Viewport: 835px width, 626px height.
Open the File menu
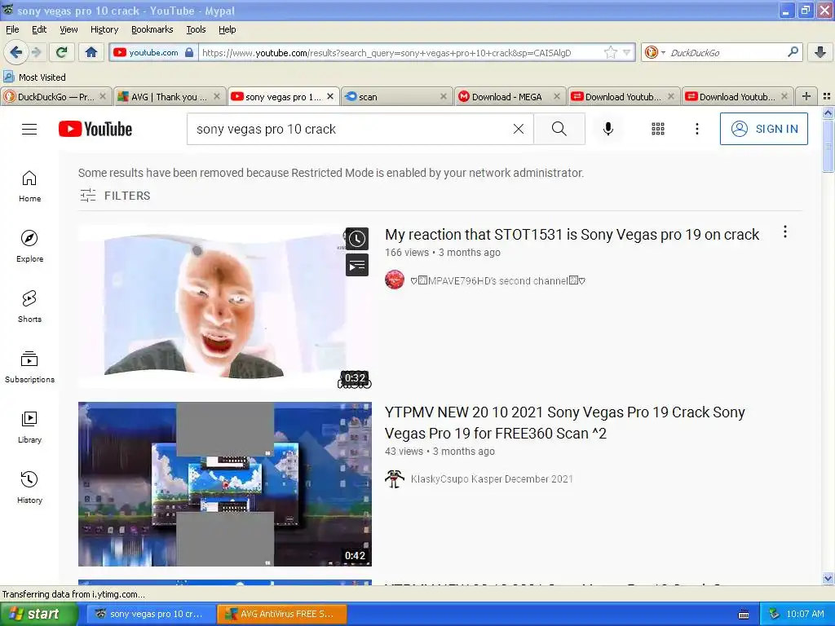click(x=12, y=29)
